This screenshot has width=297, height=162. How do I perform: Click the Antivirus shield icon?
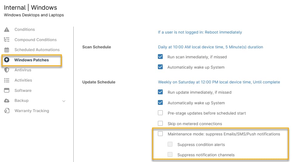[x=7, y=70]
